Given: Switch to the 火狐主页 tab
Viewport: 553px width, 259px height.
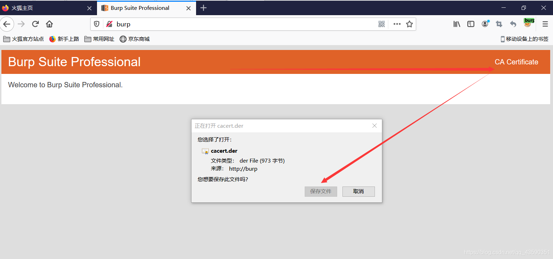Looking at the screenshot, I should (48, 8).
